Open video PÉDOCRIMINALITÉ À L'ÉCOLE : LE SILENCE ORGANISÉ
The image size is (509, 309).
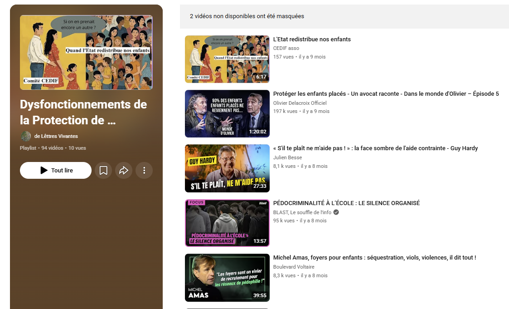coord(346,203)
